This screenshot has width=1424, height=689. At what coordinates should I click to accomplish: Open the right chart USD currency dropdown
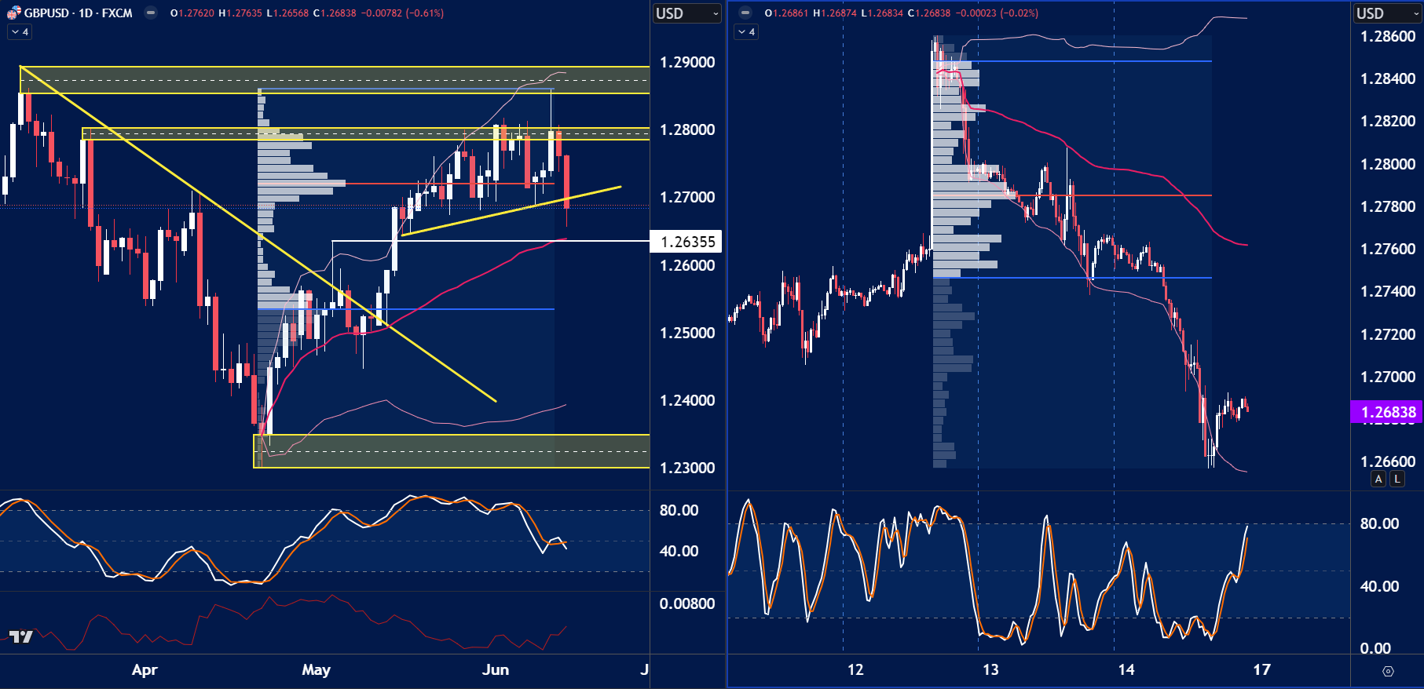point(1388,13)
